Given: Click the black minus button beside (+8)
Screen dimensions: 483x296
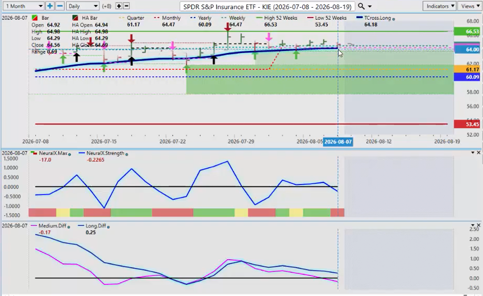Looking at the screenshot, I should [126, 6].
